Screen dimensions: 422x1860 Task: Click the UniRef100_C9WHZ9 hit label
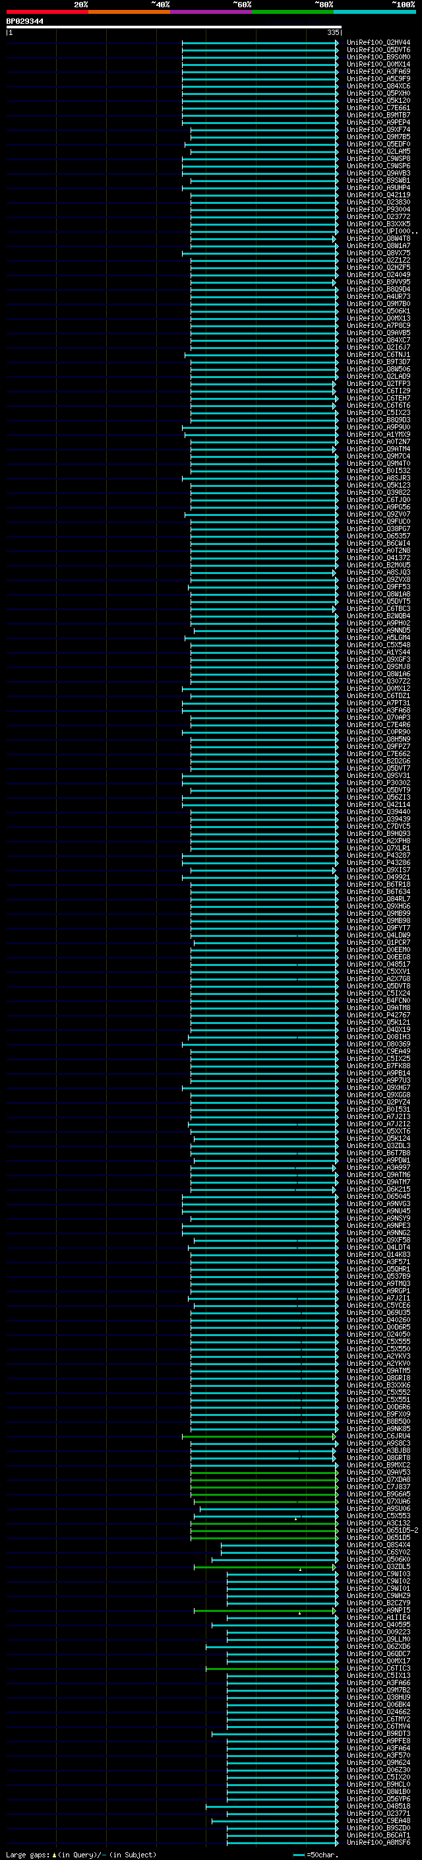click(378, 1597)
